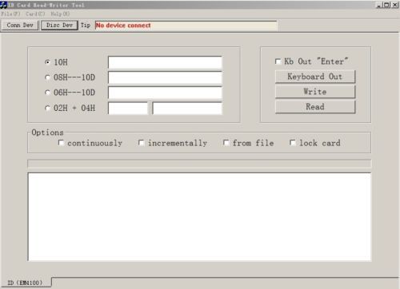Click the Keyboard Out button

(315, 77)
